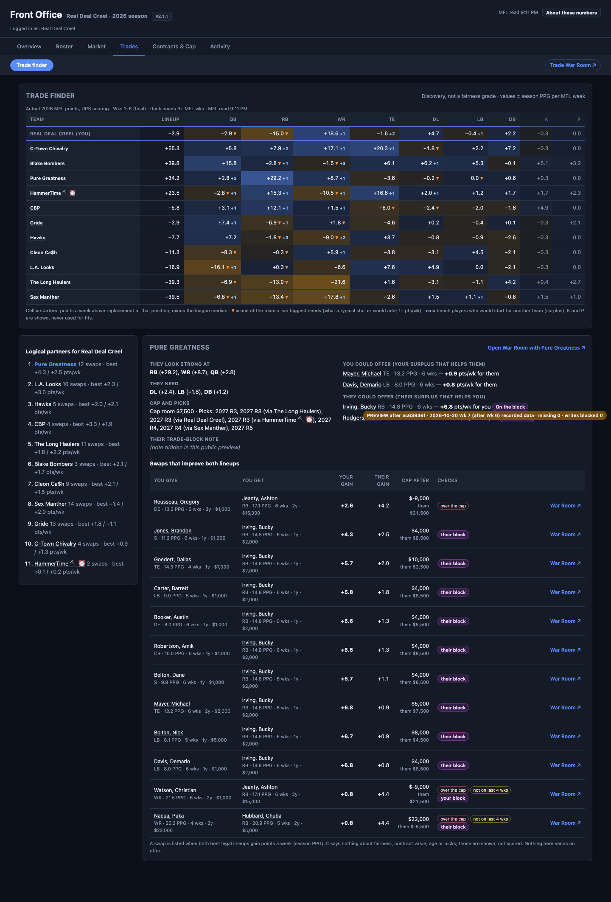
Task: Click Jeanty, Ashton in Rousseau swap row
Action: (x=260, y=499)
